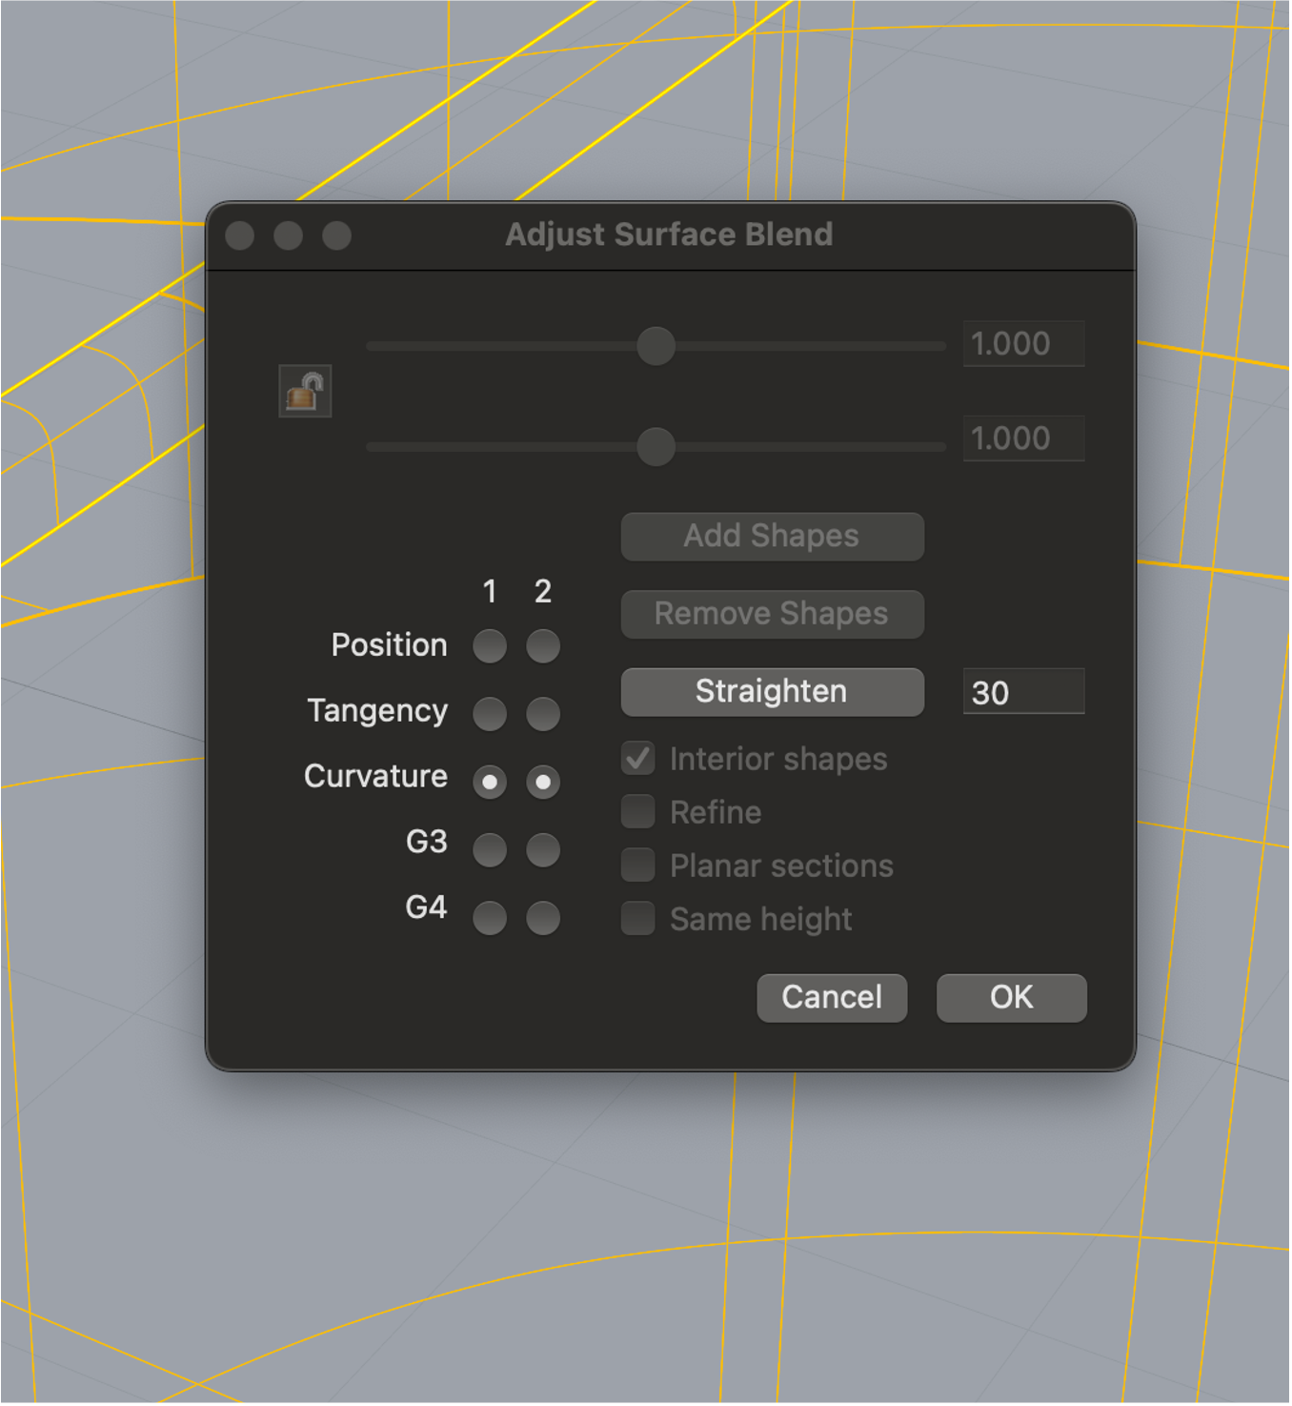Screen dimensions: 1292x1406
Task: Click the lower 1.000 value field
Action: click(x=1024, y=438)
